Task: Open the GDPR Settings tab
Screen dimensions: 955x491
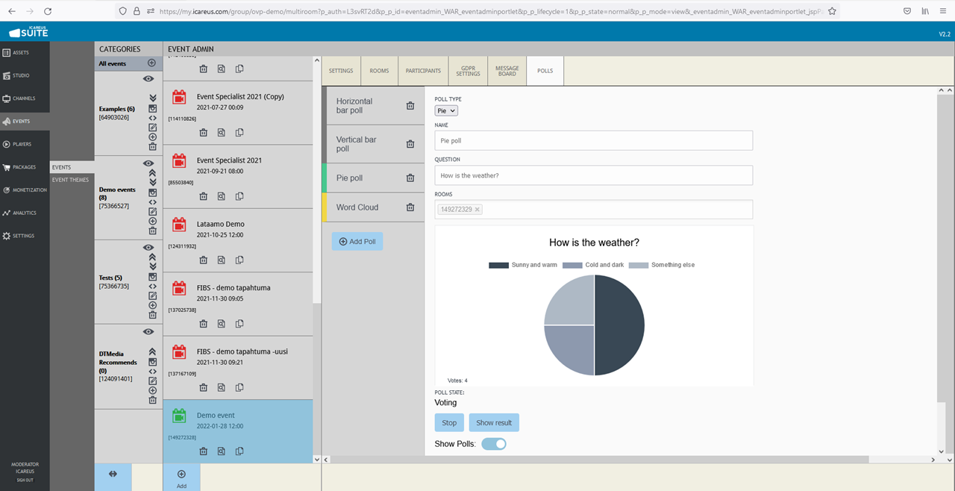Action: [468, 71]
